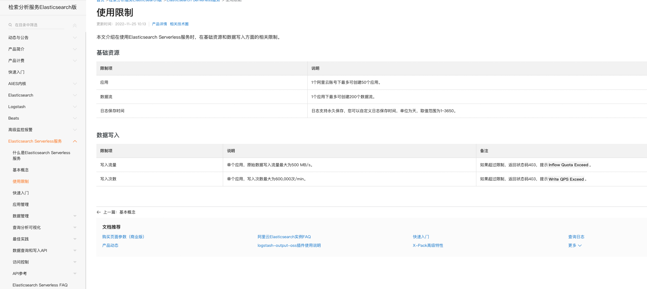Open 快速入门 link in 文档推荐
Screen dimensions: 647x289
421,237
